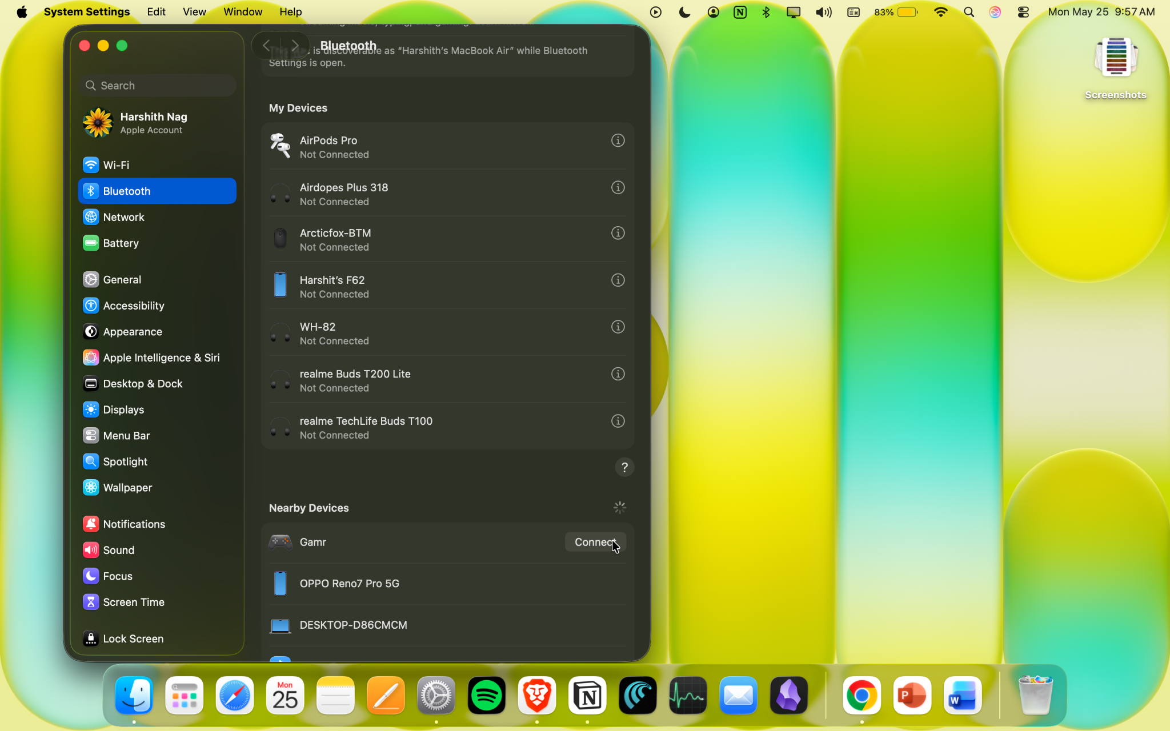Open Control Center from menu bar
The width and height of the screenshot is (1170, 731).
pos(1023,12)
